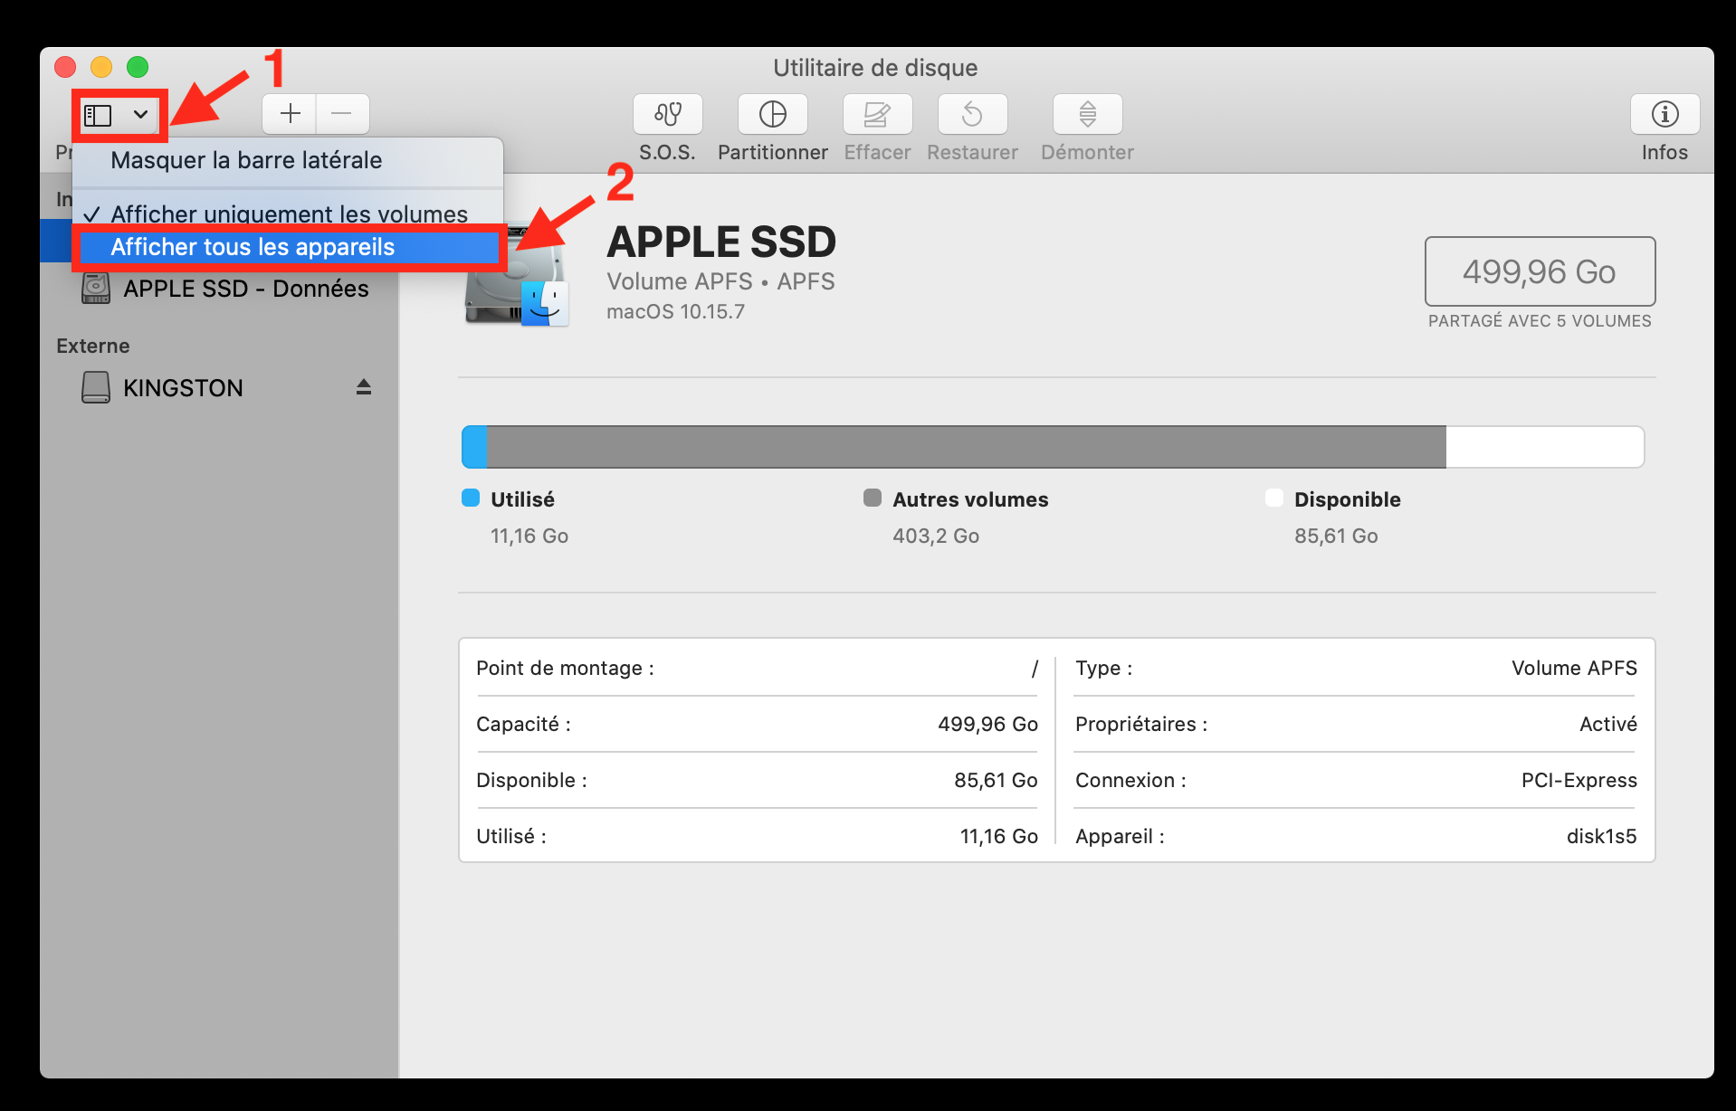Image resolution: width=1736 pixels, height=1111 pixels.
Task: Open the Infos information panel
Action: click(1665, 114)
